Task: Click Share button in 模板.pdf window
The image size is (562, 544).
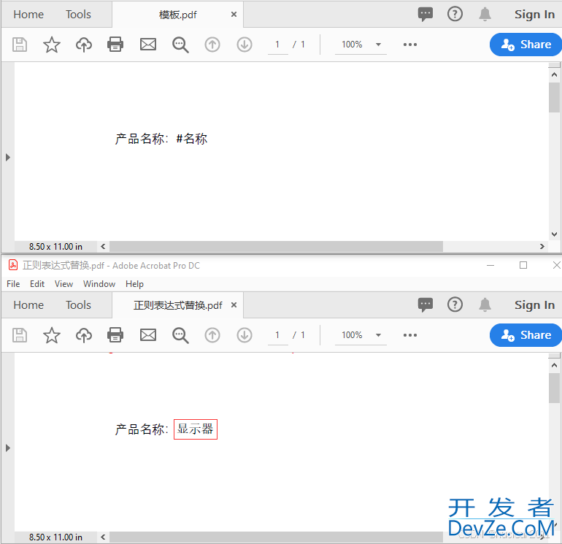Action: point(526,45)
